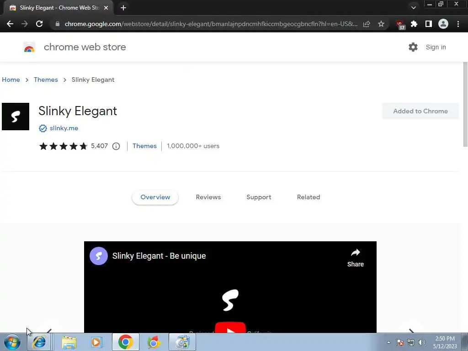This screenshot has width=468, height=351.
Task: Open a new tab with the plus button
Action: [x=123, y=8]
